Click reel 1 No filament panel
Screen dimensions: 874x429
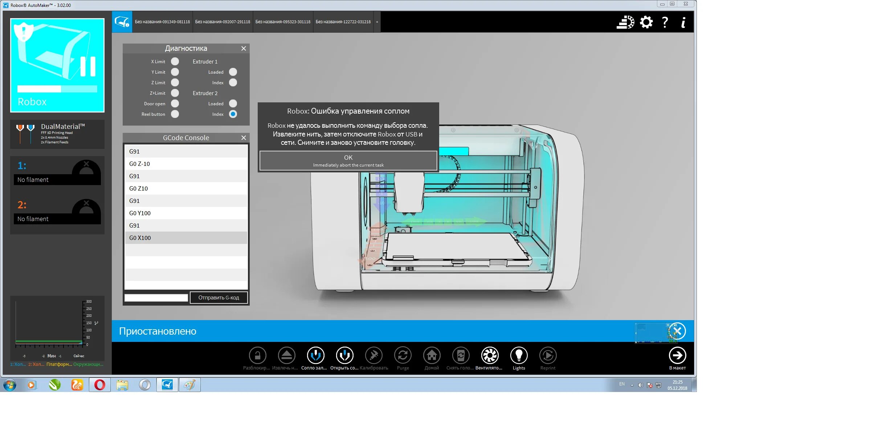57,172
